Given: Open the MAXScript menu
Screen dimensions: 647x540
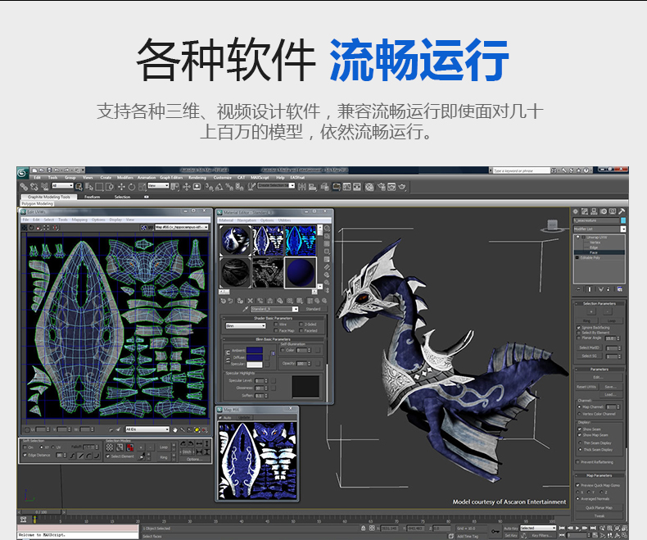Looking at the screenshot, I should [260, 178].
